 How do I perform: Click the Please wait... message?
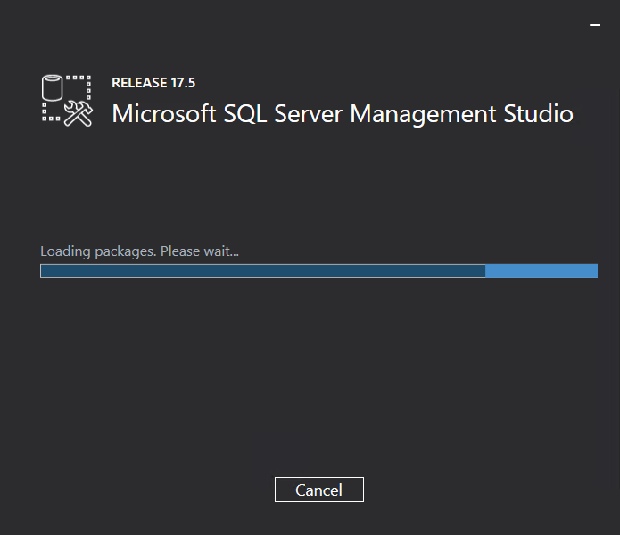(200, 251)
